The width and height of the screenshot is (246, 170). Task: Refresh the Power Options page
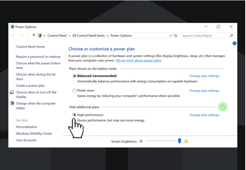click(176, 36)
